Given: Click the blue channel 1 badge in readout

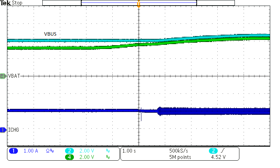Looking at the screenshot, I should click(13, 151).
